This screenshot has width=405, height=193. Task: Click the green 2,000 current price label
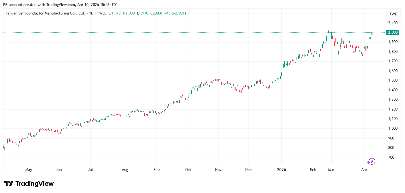tap(392, 32)
